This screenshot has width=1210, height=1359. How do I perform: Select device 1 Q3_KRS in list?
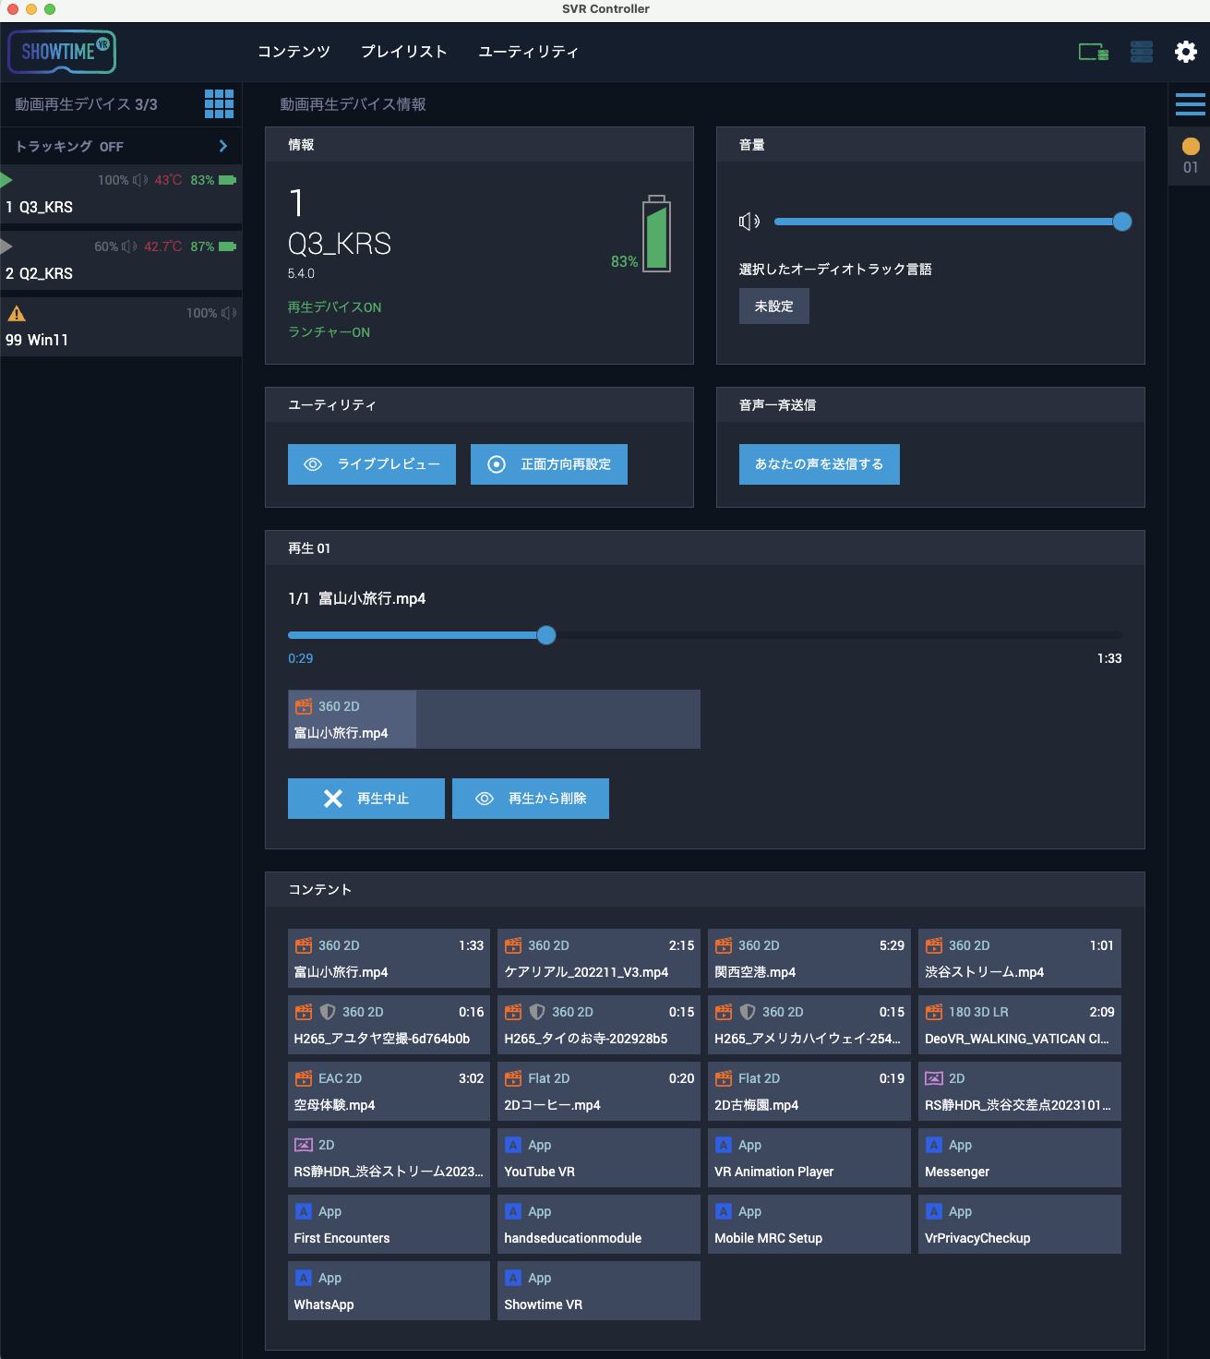pos(121,194)
